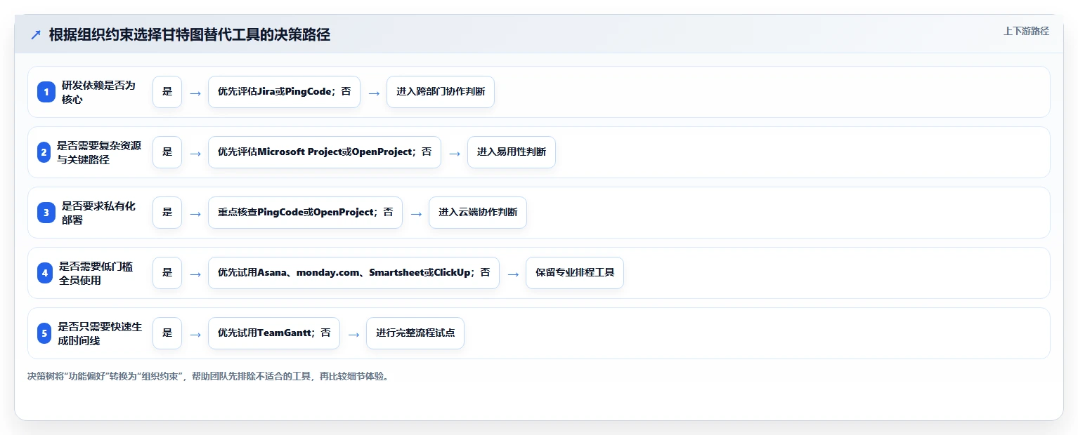Click the 上下游路径 label
Screen dimensions: 1078x435
(1026, 31)
